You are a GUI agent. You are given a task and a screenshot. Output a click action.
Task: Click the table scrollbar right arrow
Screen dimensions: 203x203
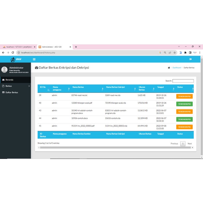pos(193,147)
